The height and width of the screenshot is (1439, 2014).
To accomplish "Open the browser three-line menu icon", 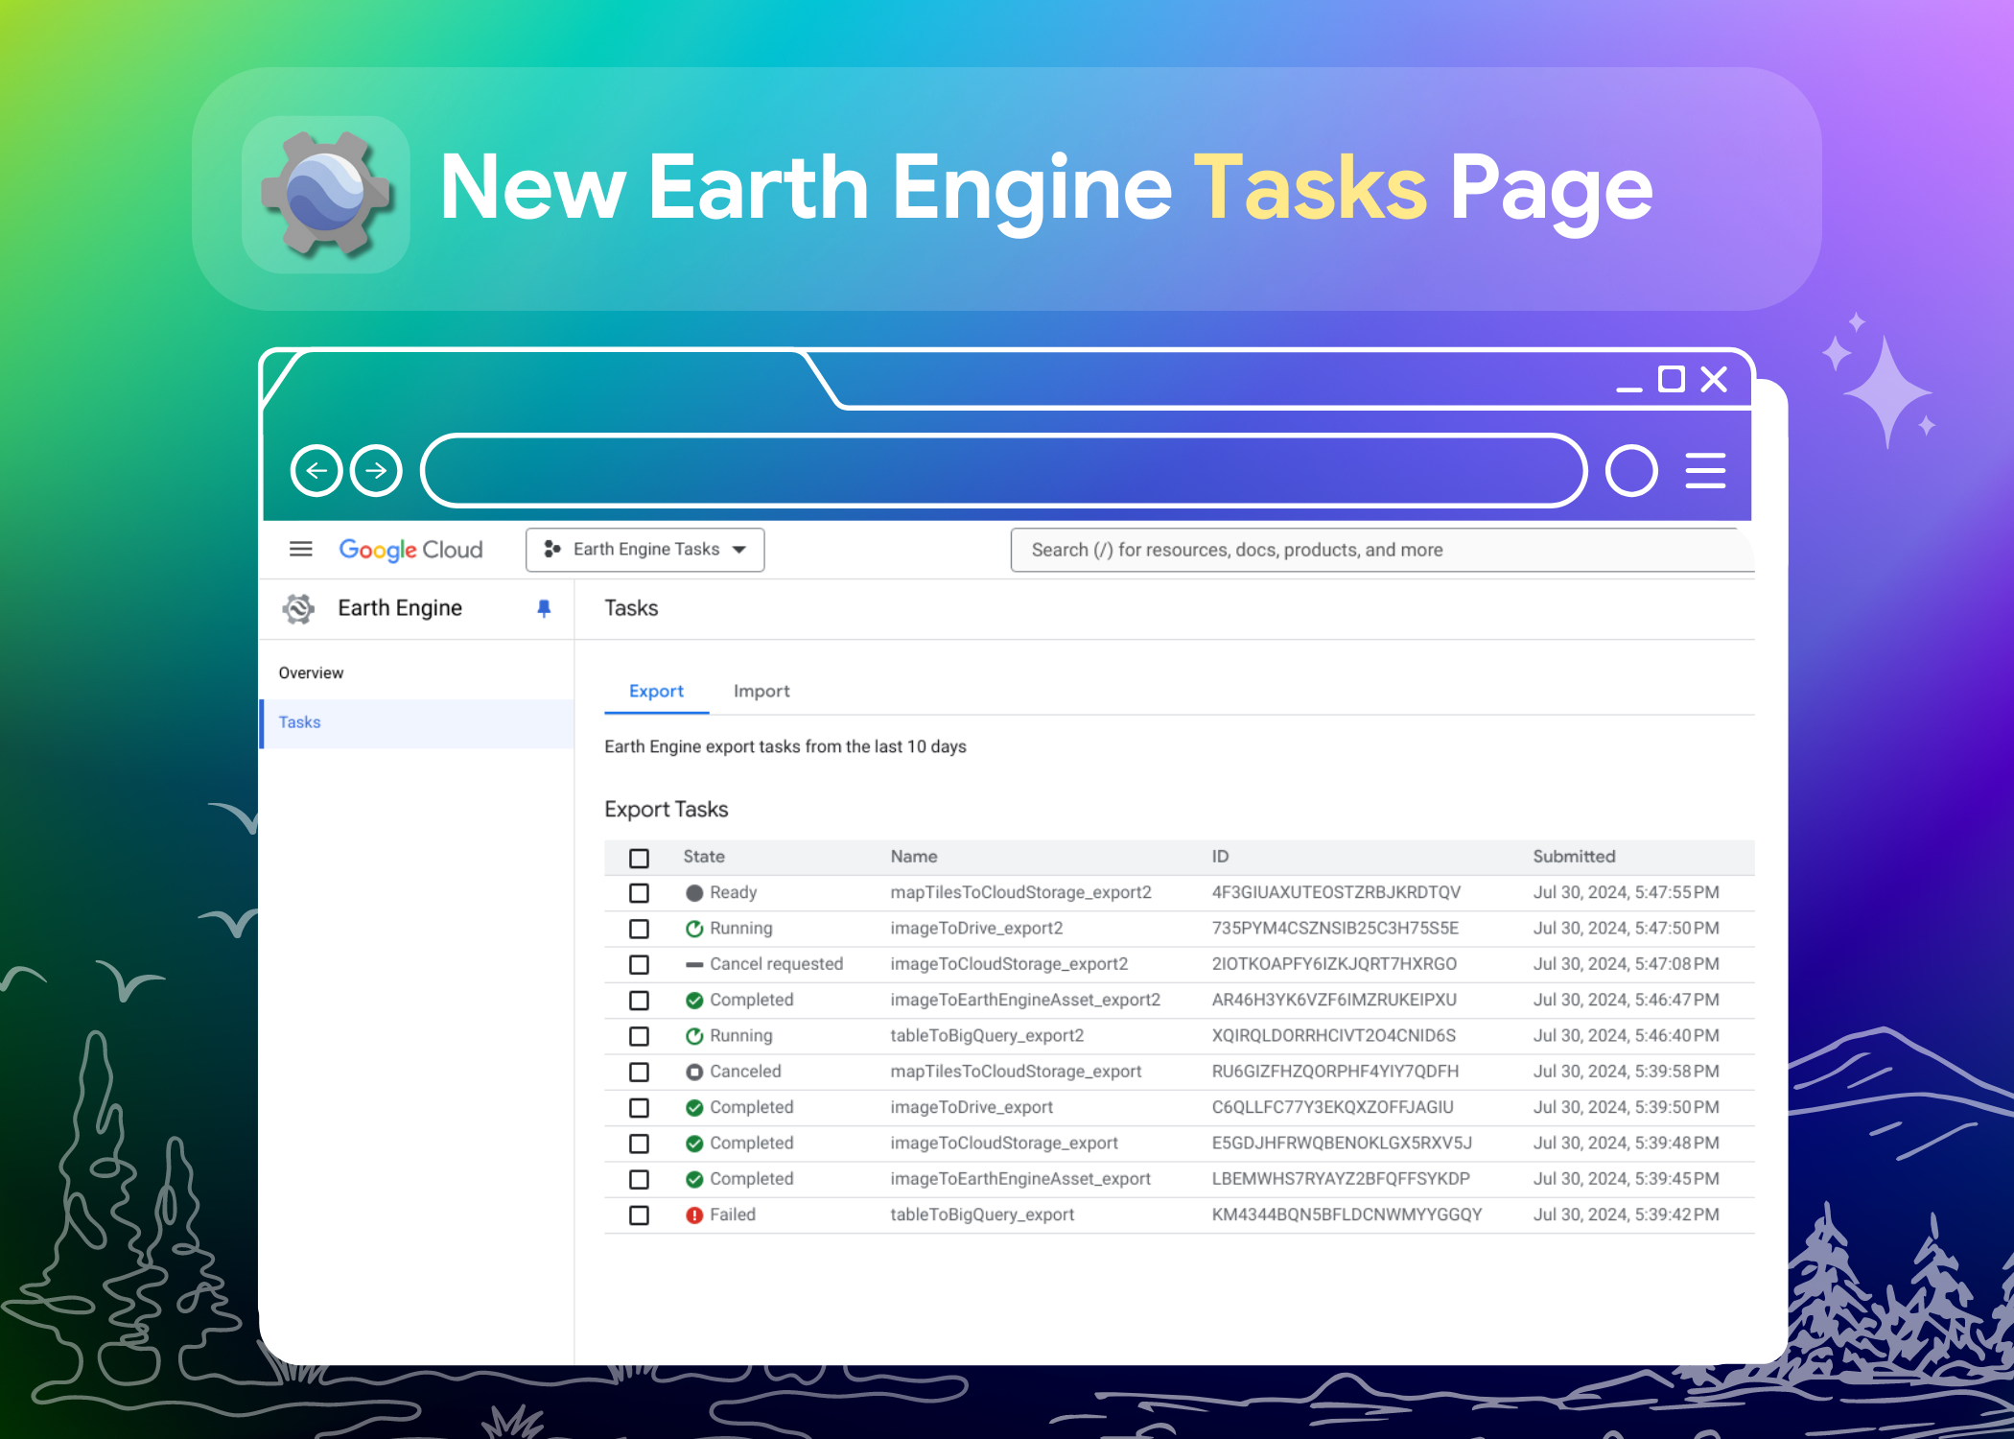I will [x=1705, y=470].
